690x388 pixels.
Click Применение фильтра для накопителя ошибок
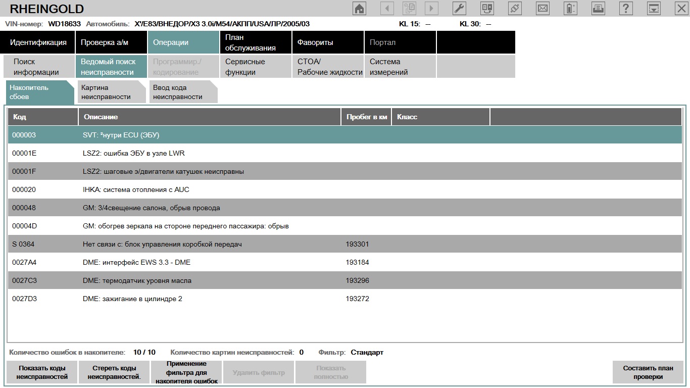(186, 372)
